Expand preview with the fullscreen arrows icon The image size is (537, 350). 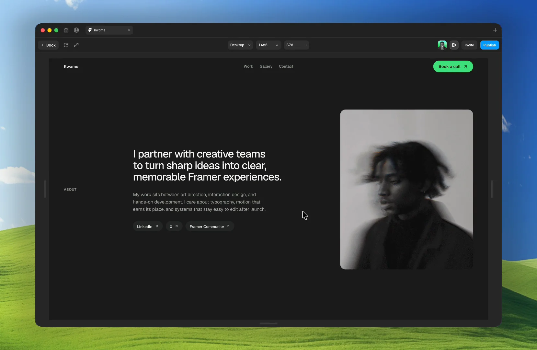pos(76,45)
